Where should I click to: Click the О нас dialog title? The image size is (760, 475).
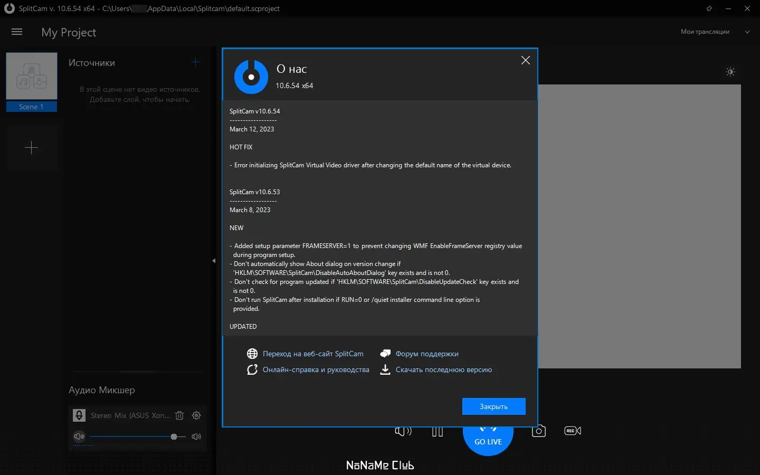point(291,69)
